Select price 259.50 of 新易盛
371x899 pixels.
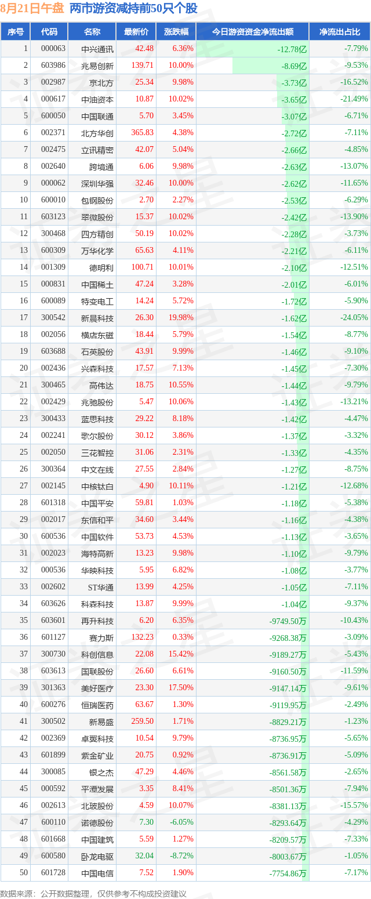point(142,722)
